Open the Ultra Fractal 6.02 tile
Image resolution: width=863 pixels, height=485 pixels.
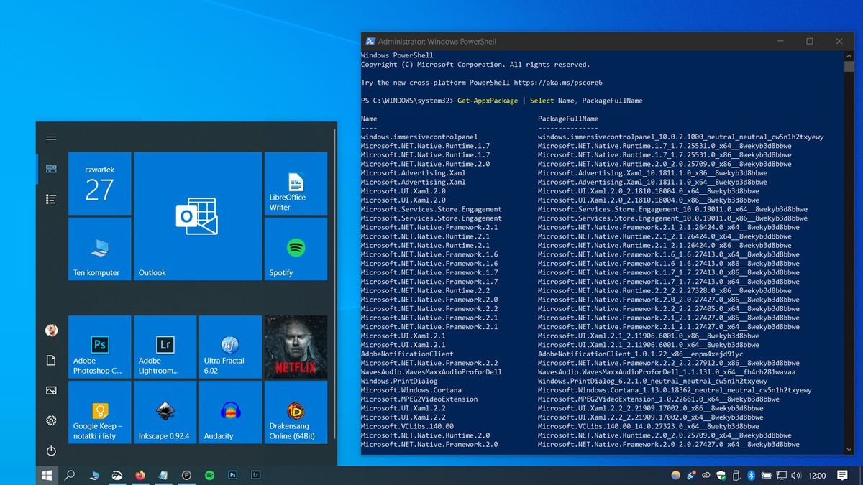coord(230,347)
